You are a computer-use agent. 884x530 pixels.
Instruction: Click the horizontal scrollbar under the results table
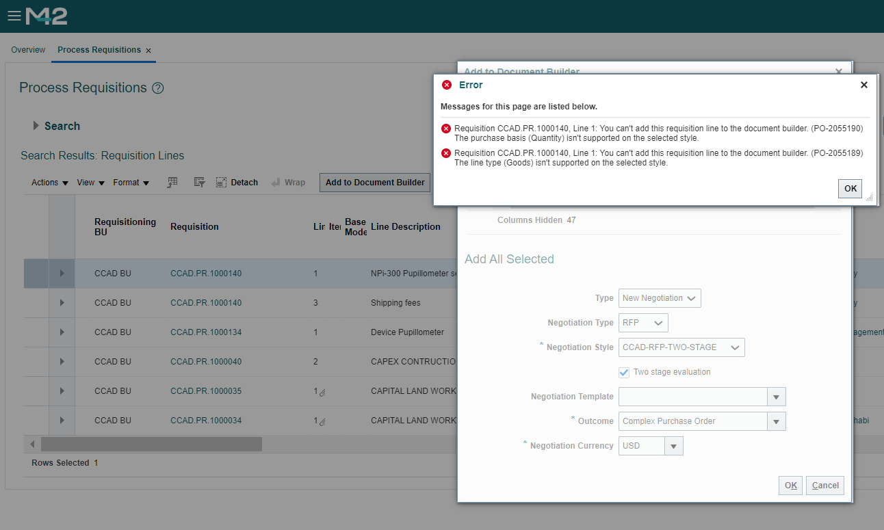(x=151, y=444)
